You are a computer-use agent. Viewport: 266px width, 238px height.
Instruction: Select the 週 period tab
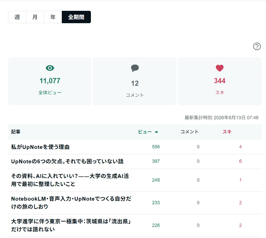(x=17, y=17)
